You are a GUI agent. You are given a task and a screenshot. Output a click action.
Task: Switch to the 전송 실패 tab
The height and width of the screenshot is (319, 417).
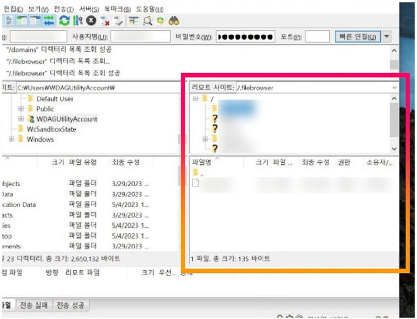pyautogui.click(x=34, y=305)
